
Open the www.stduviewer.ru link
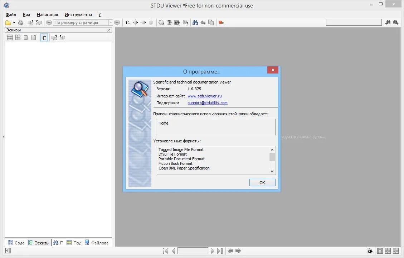click(x=205, y=96)
